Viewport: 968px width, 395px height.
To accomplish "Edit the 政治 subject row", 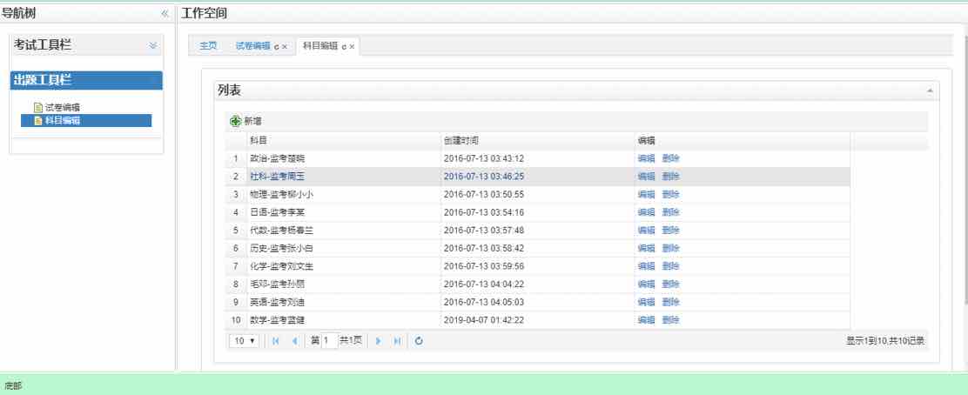I will pos(646,158).
